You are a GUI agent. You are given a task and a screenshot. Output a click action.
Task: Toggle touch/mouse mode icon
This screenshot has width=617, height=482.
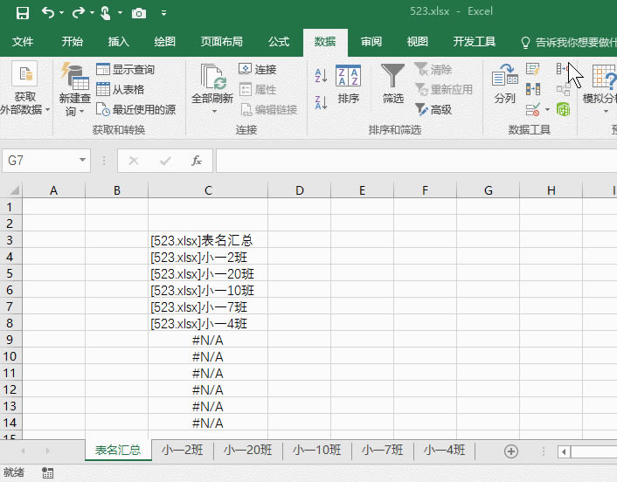tap(106, 13)
